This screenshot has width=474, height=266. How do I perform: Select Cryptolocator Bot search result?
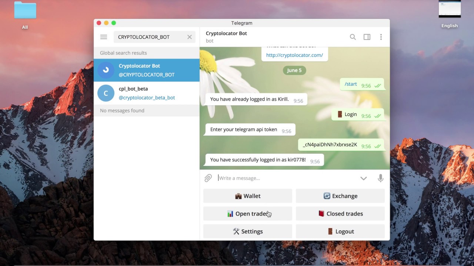tap(147, 70)
